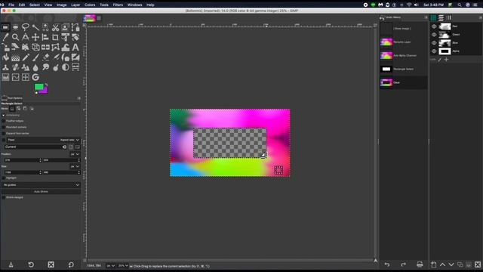
Task: Select the Color Picker tool
Action: tap(5, 37)
